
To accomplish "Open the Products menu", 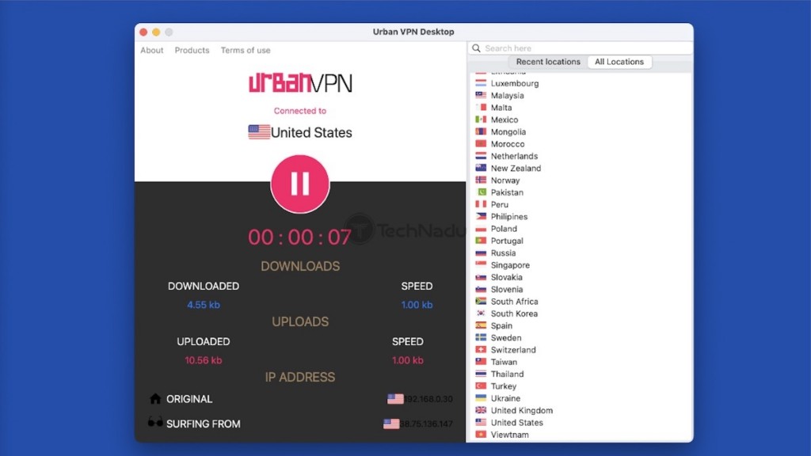I will pos(192,50).
